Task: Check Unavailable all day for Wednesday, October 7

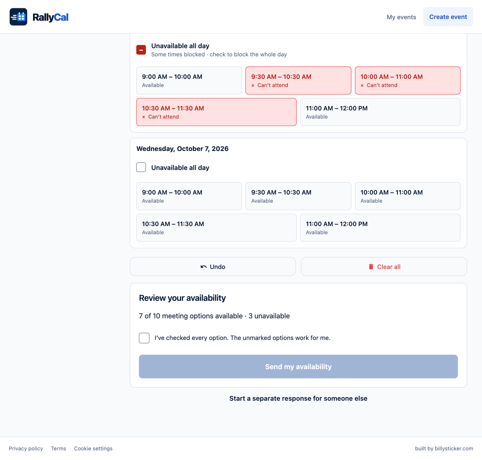Action: point(141,167)
